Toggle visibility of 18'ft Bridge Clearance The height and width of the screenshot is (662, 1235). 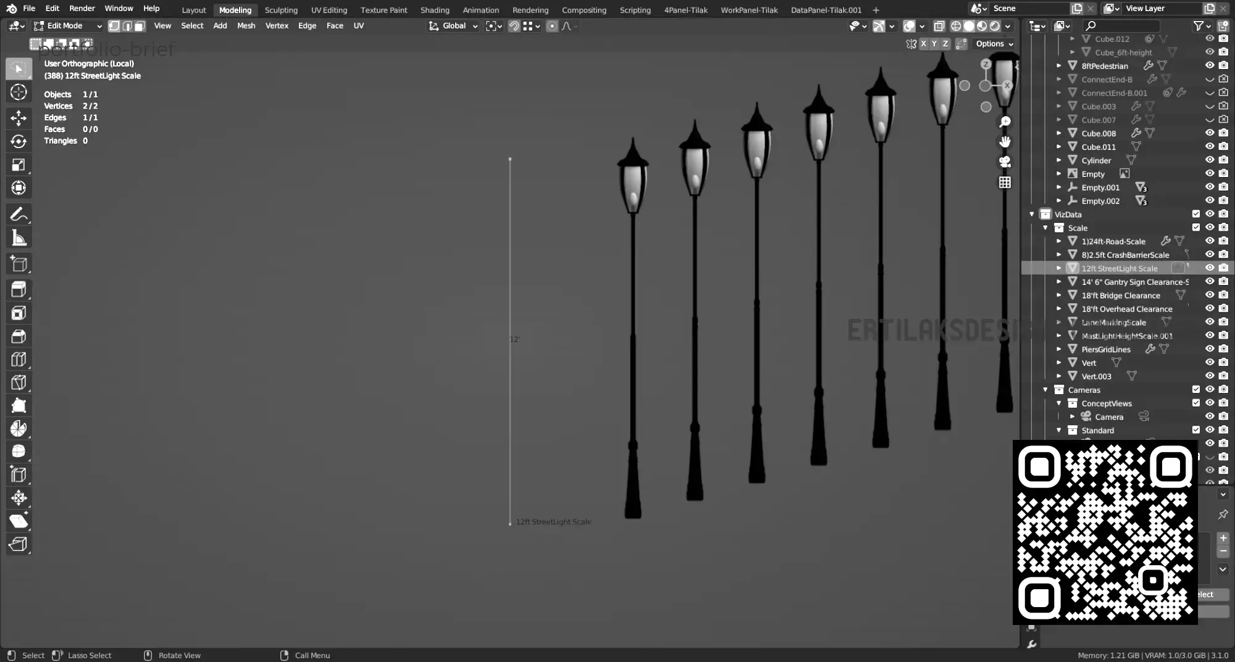pyautogui.click(x=1209, y=296)
